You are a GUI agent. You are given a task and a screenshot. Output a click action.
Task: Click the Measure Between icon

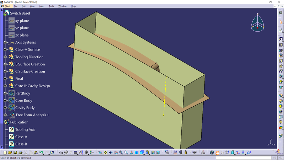pos(175,153)
